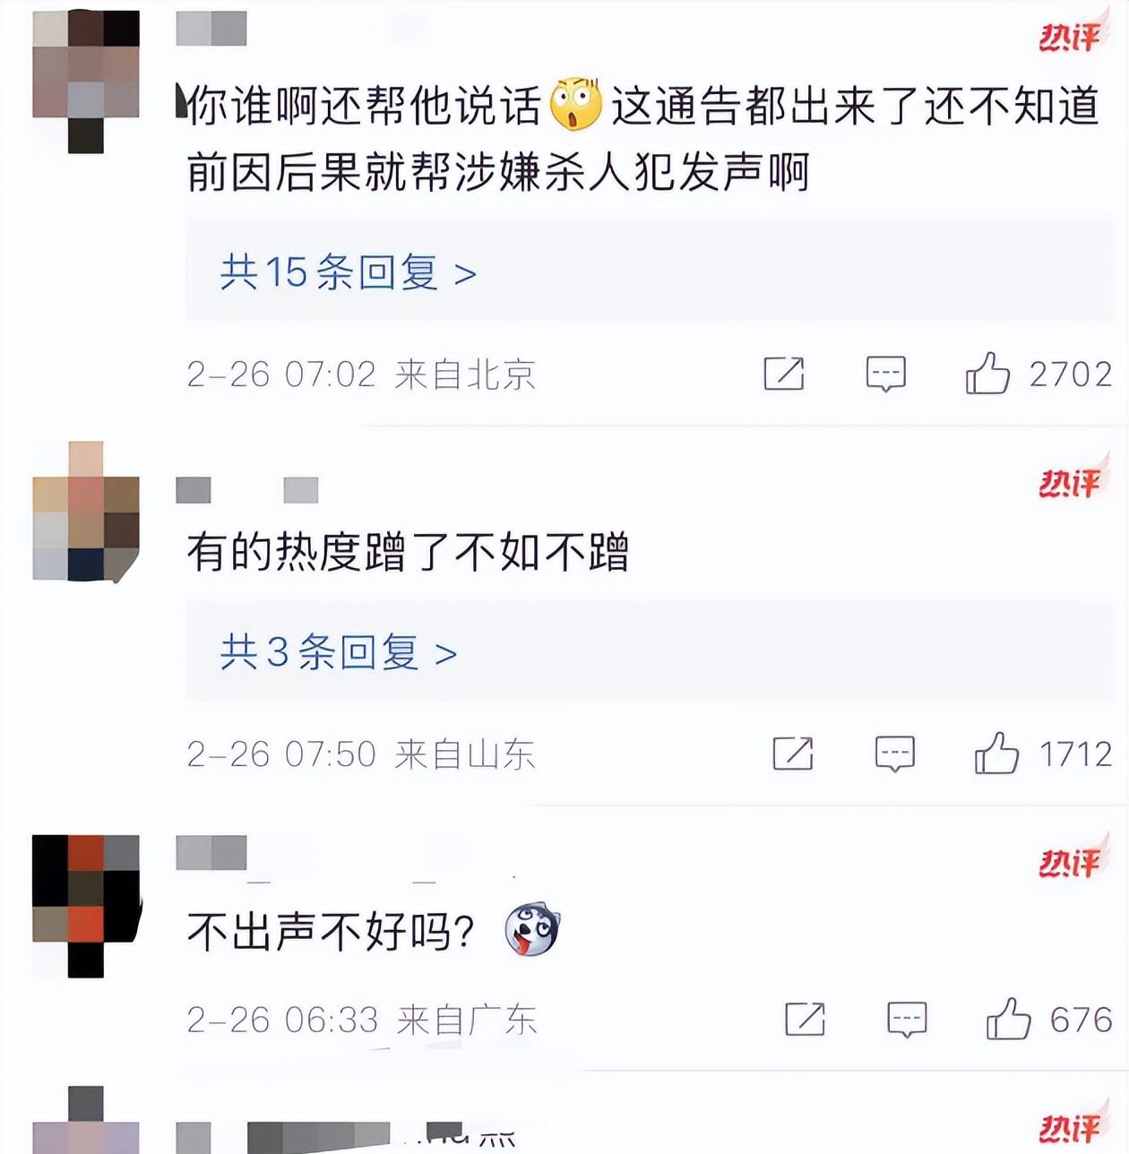Open second commenter's avatar profile
Viewport: 1129px width, 1154px height.
click(x=86, y=512)
